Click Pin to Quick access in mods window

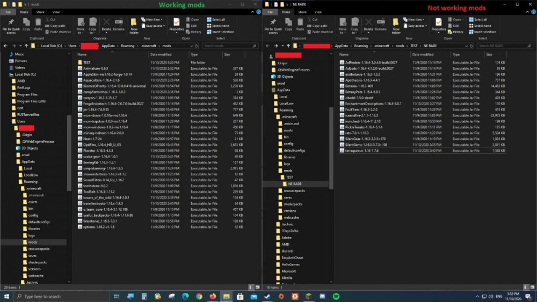click(x=11, y=24)
